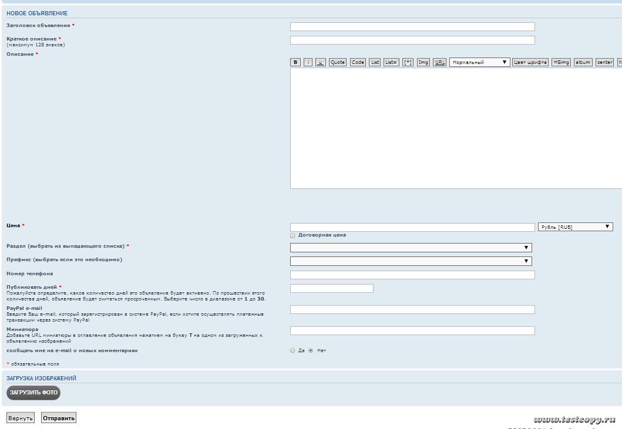The width and height of the screenshot is (622, 429).
Task: Select Да for e-mail comment notifications
Action: point(293,350)
